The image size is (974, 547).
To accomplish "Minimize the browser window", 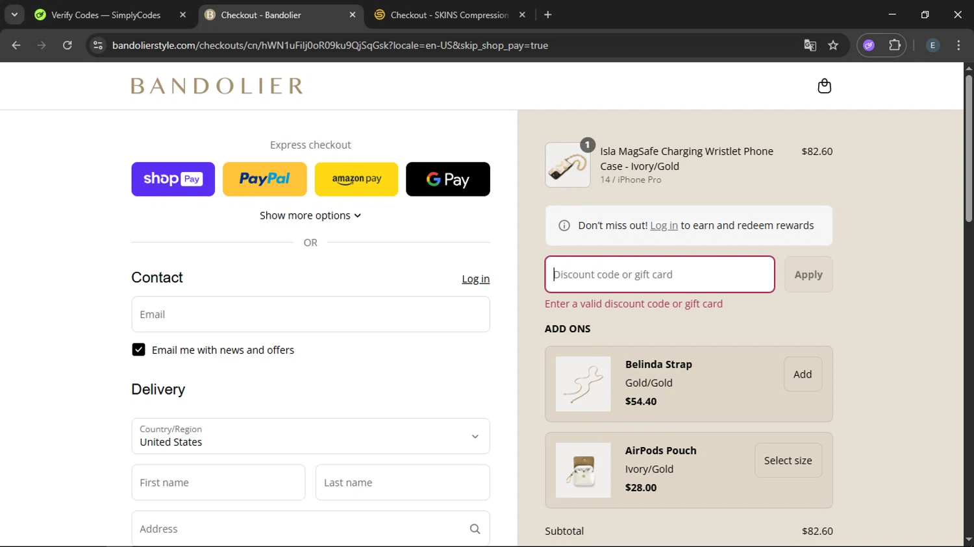I will [x=892, y=14].
